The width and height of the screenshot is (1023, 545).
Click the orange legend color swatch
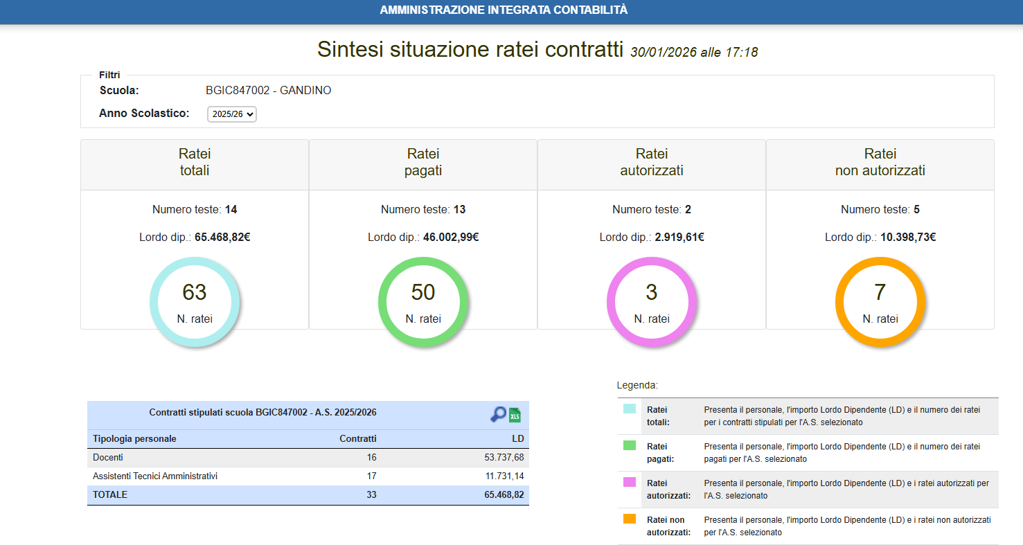630,519
